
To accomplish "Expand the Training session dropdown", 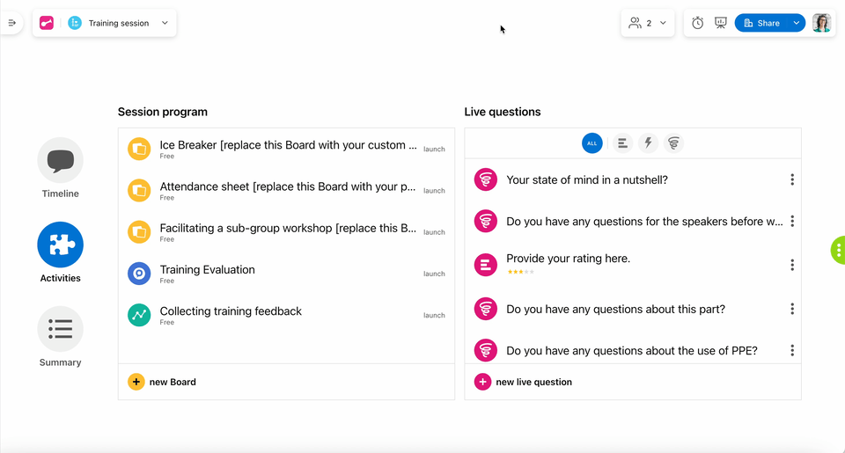I will (165, 23).
